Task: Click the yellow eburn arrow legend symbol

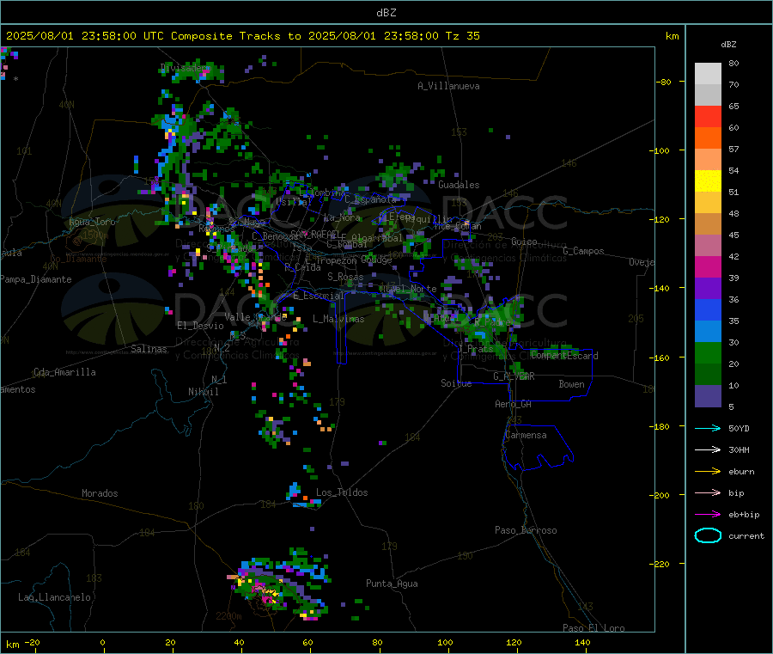Action: [708, 471]
